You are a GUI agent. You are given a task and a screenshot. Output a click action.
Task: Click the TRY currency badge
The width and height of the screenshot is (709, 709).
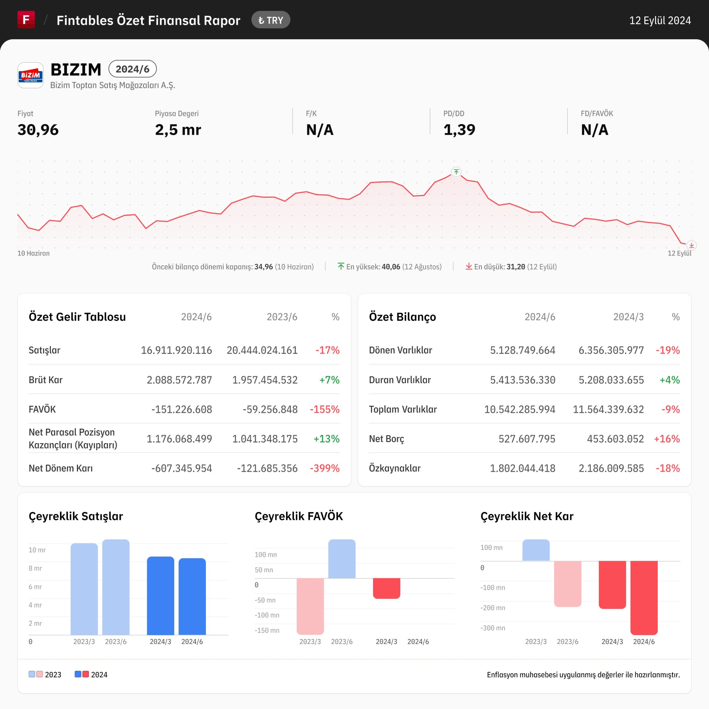[x=271, y=20]
